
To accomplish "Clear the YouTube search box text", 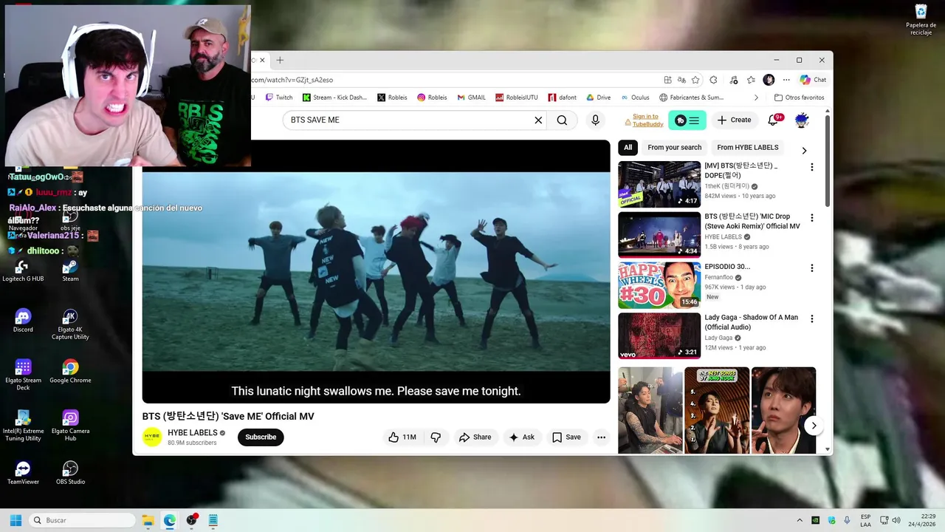I will pos(538,120).
